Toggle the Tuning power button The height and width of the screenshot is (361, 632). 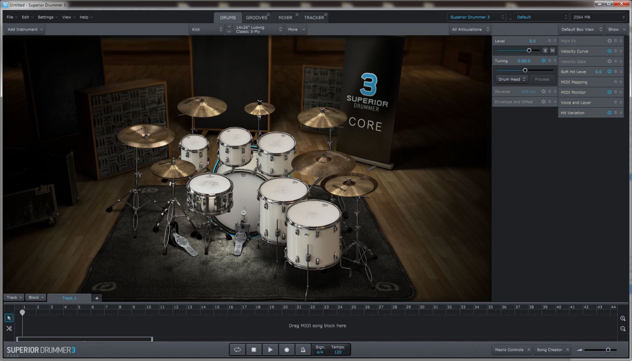pos(543,61)
